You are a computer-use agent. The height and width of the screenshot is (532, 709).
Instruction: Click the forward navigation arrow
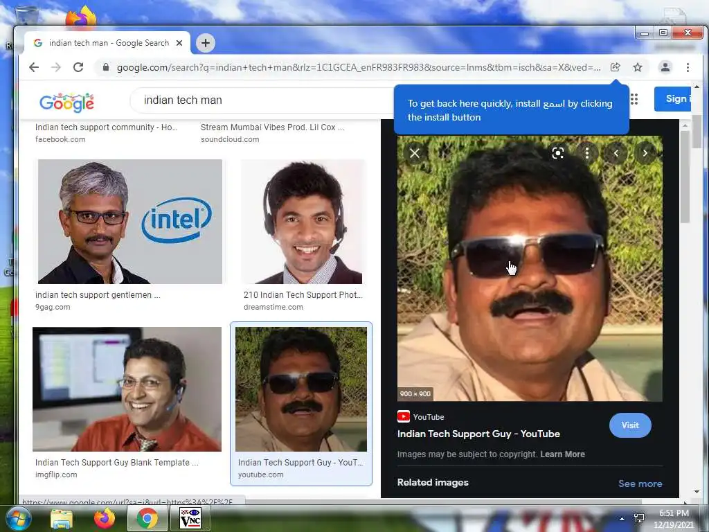(x=56, y=67)
